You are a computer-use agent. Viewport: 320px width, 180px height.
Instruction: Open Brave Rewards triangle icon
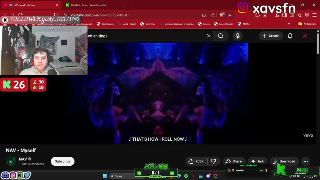tap(230, 15)
